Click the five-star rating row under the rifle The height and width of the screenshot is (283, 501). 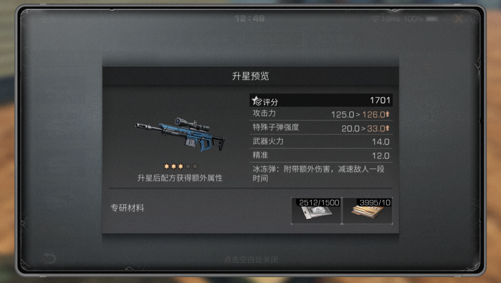(x=181, y=167)
